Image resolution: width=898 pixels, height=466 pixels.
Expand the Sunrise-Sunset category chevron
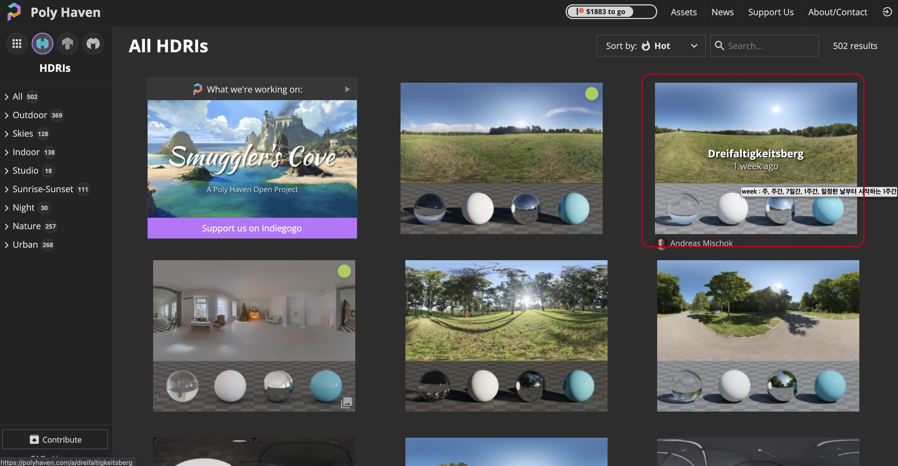click(x=6, y=189)
